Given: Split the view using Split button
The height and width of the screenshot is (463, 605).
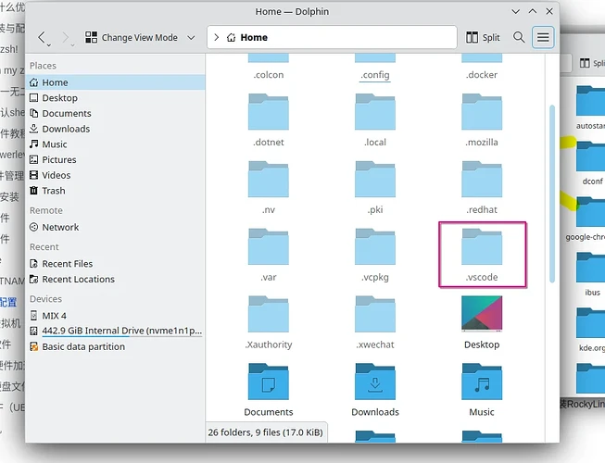Looking at the screenshot, I should (483, 38).
